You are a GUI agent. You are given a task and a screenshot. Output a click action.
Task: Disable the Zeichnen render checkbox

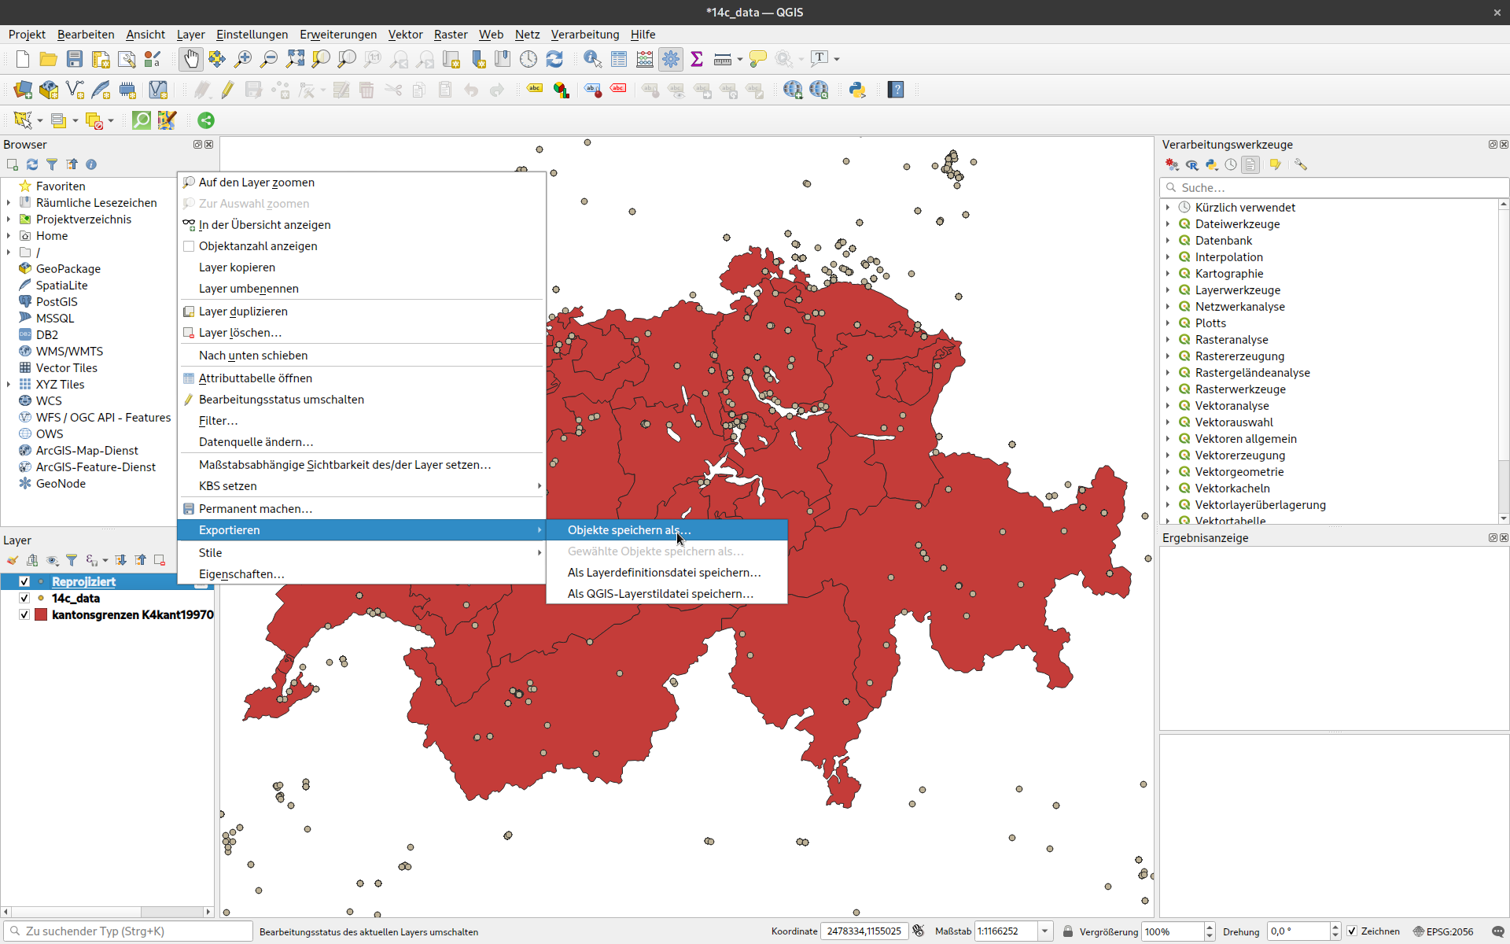pyautogui.click(x=1352, y=931)
